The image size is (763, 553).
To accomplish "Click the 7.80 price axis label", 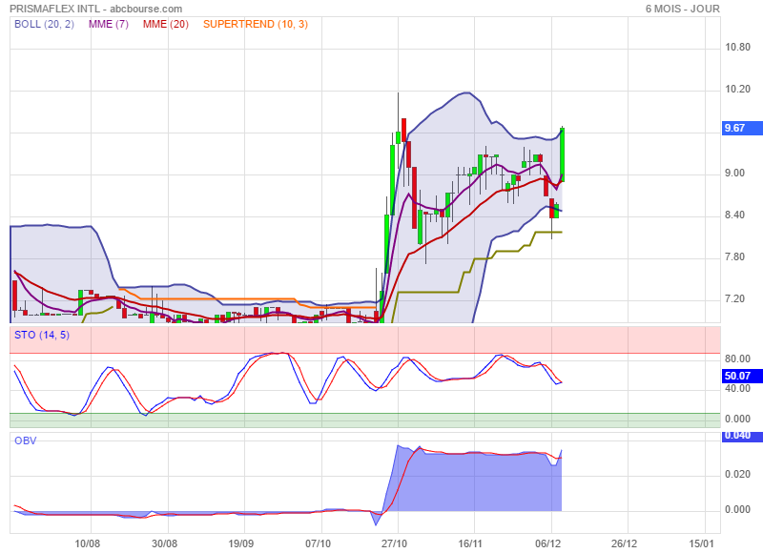I will pyautogui.click(x=734, y=256).
